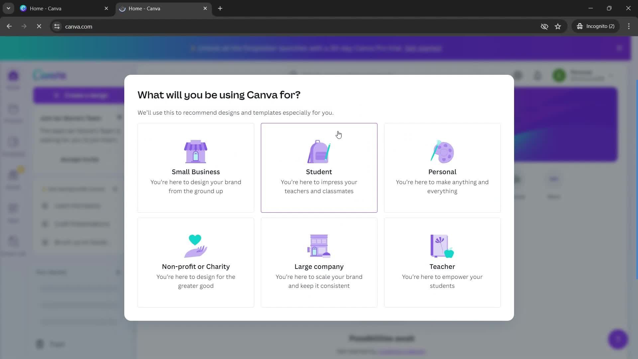Viewport: 638px width, 359px height.
Task: Click 'empower your students' description
Action: (x=442, y=281)
